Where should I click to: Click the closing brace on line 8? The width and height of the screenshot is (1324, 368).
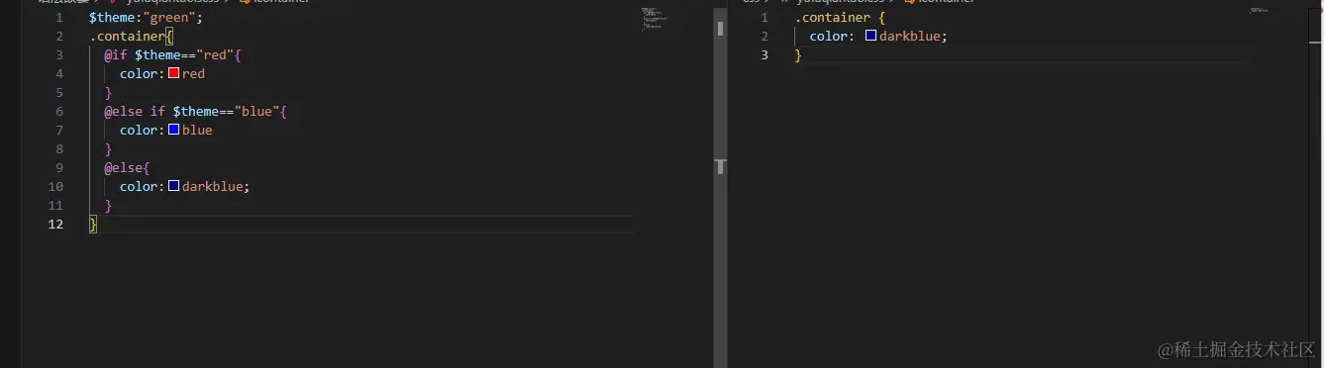tap(108, 149)
